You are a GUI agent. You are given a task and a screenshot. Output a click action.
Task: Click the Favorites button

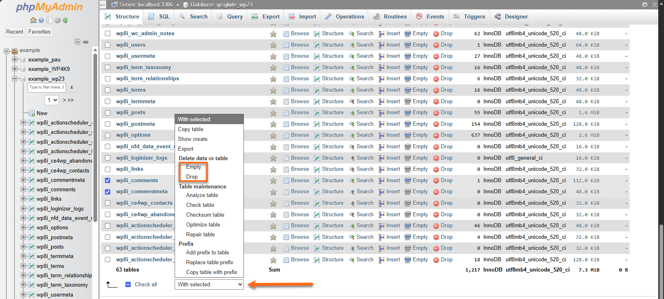click(x=39, y=32)
